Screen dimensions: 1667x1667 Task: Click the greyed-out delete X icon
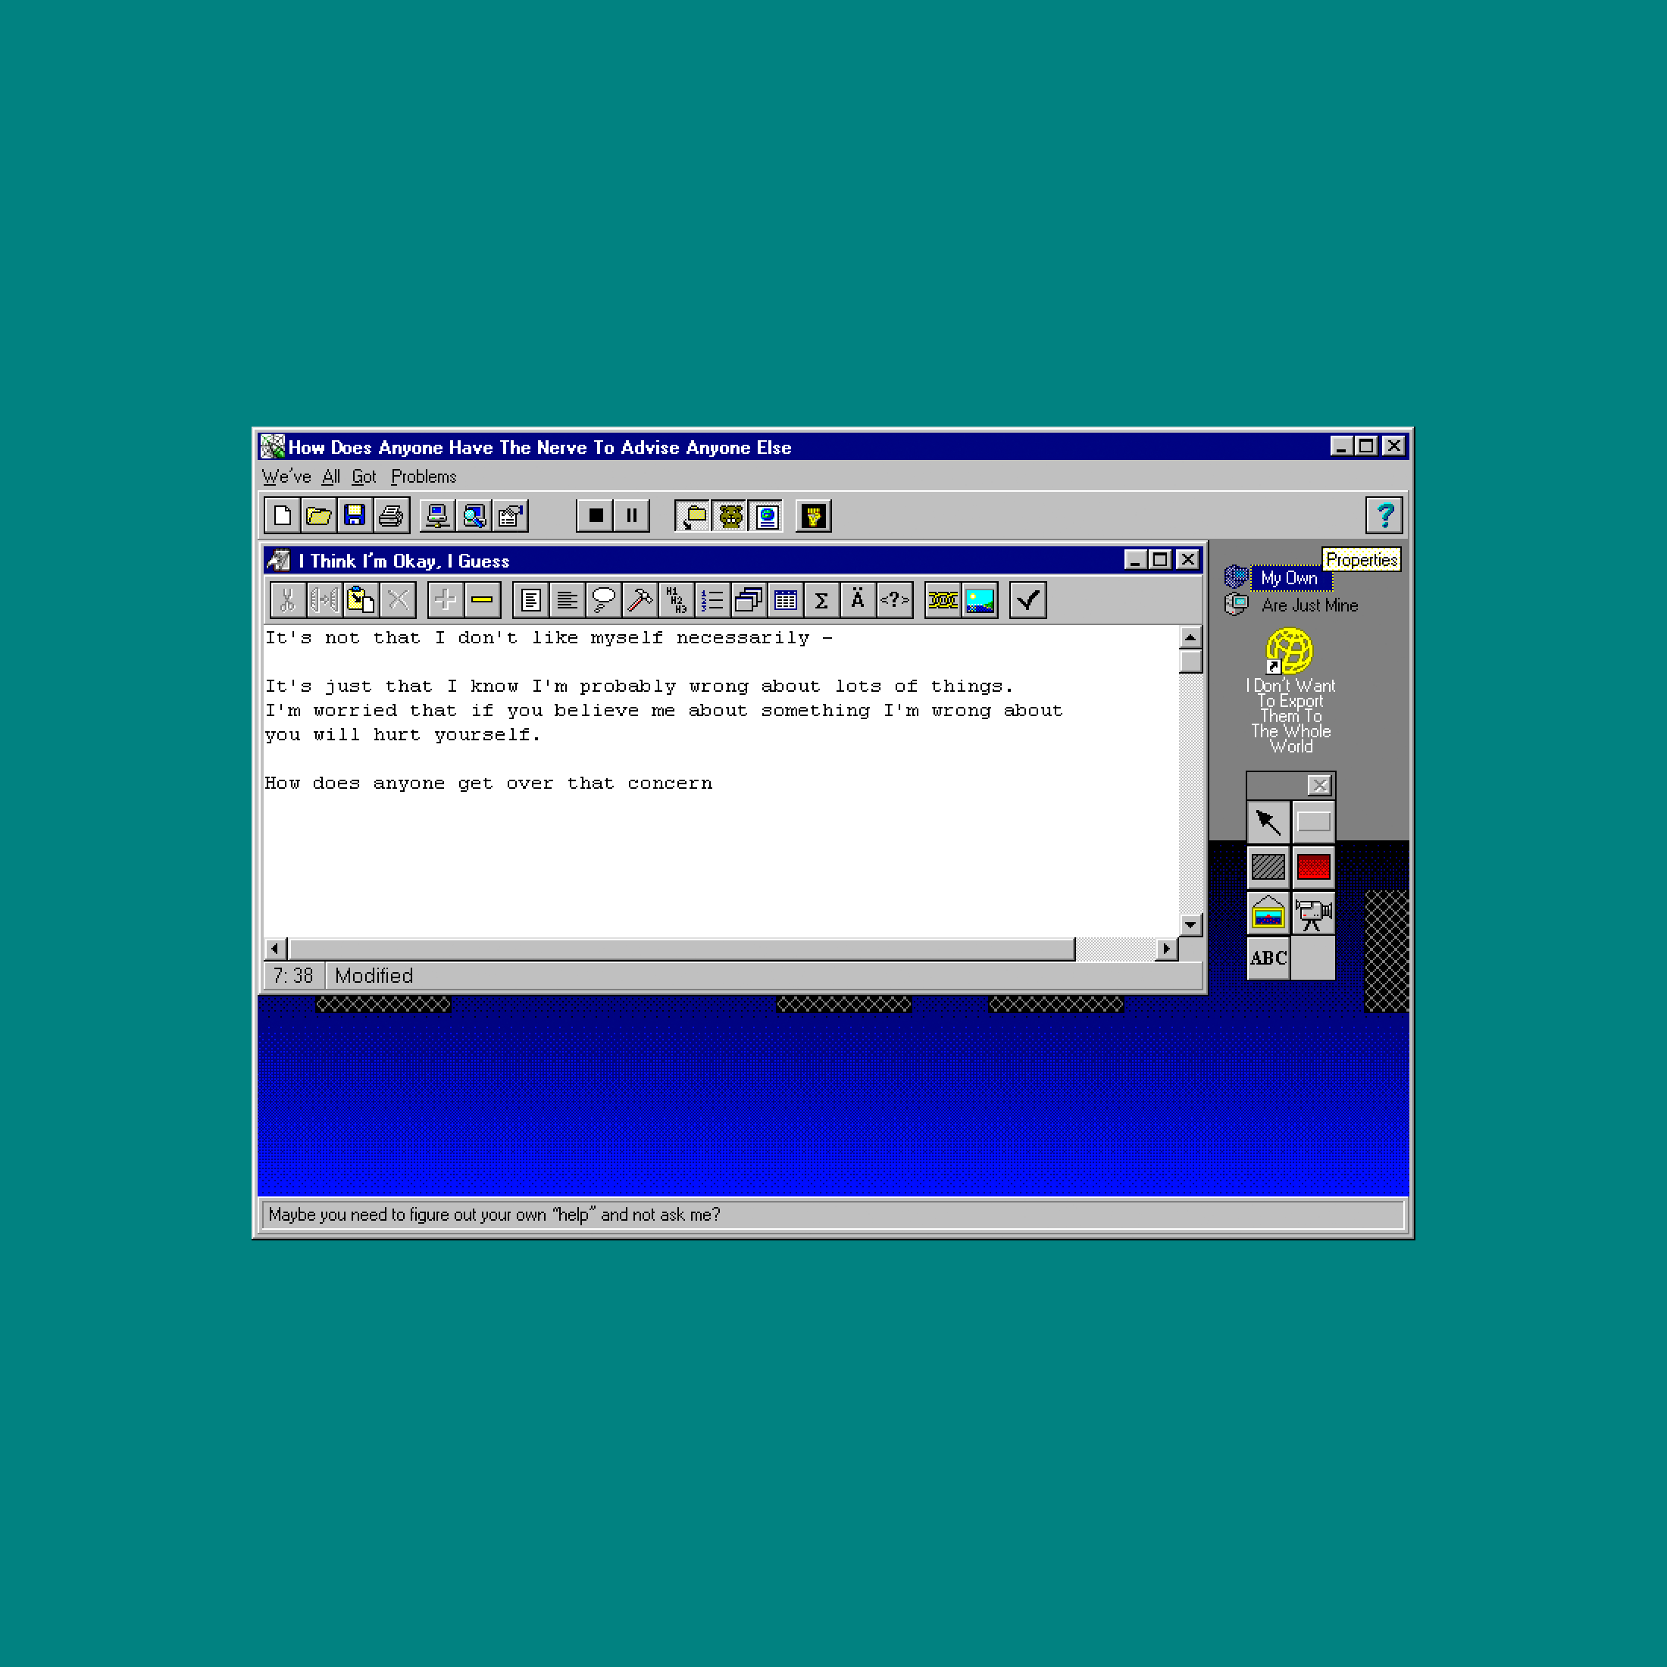pyautogui.click(x=398, y=601)
